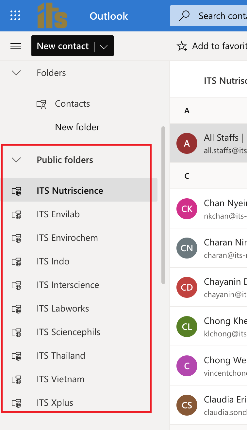Open the ITS Vietnam folder
The height and width of the screenshot is (430, 247).
tap(60, 379)
